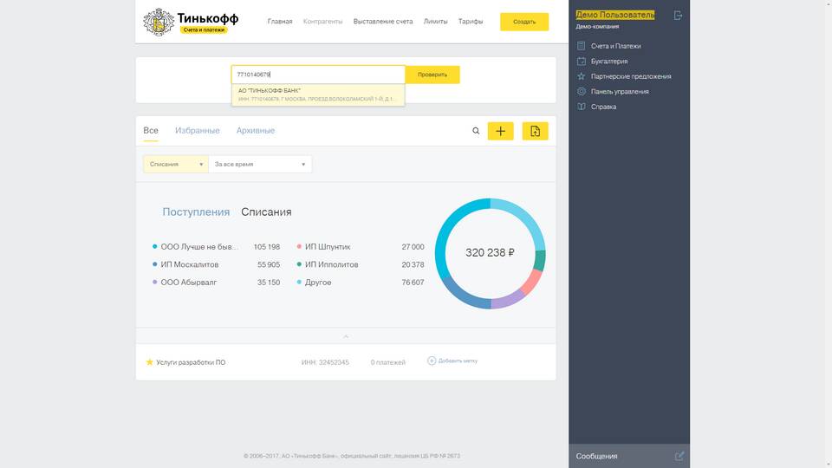Open the Списания type dropdown
Viewport: 832px width, 468px height.
click(176, 164)
